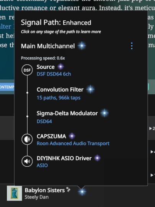The width and height of the screenshot is (155, 207).
Task: Click the purple star beside CAPSZUMA
Action: (x=72, y=136)
